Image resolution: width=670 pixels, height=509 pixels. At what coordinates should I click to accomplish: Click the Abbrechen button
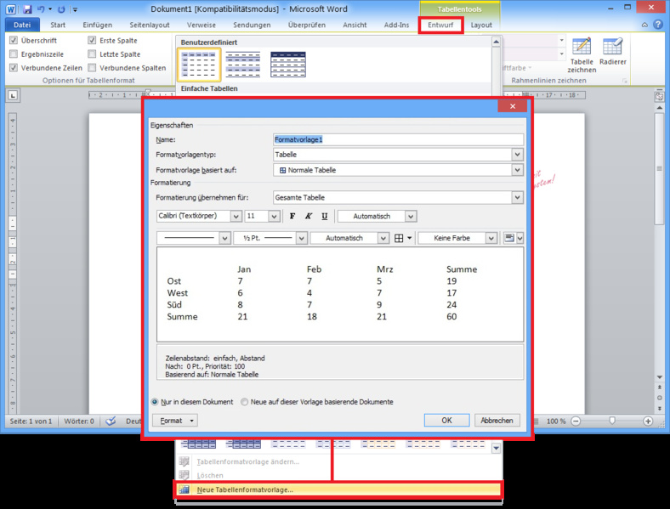[496, 420]
